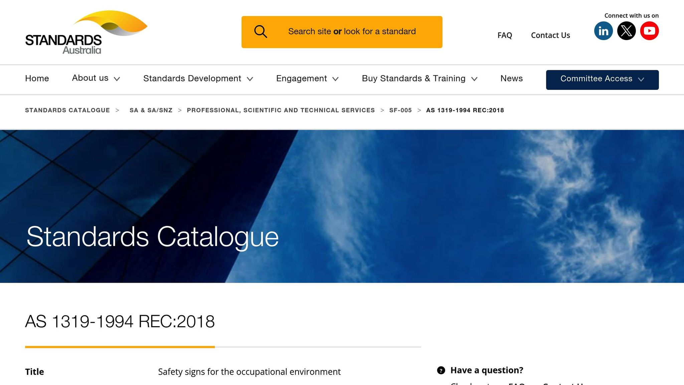Viewport: 684px width, 385px height.
Task: Expand the Standards Development menu
Action: [x=198, y=79]
